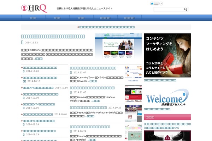This screenshot has width=212, height=141.
Task: Open the CEO article dated 2014.10.06
Action: click(39, 104)
